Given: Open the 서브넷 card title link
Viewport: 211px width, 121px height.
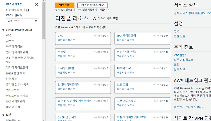Looking at the screenshot, I should [x=62, y=52].
